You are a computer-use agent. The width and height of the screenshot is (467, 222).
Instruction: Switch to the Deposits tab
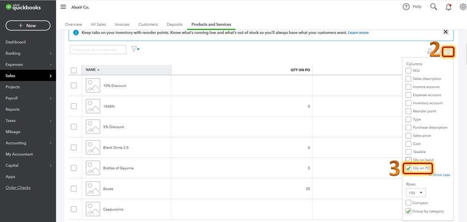174,24
